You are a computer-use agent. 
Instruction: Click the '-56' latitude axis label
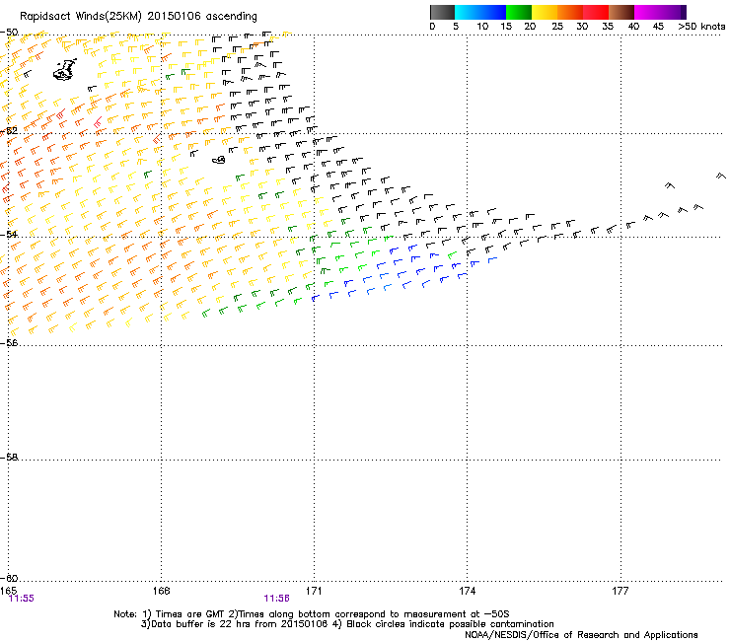(x=9, y=342)
